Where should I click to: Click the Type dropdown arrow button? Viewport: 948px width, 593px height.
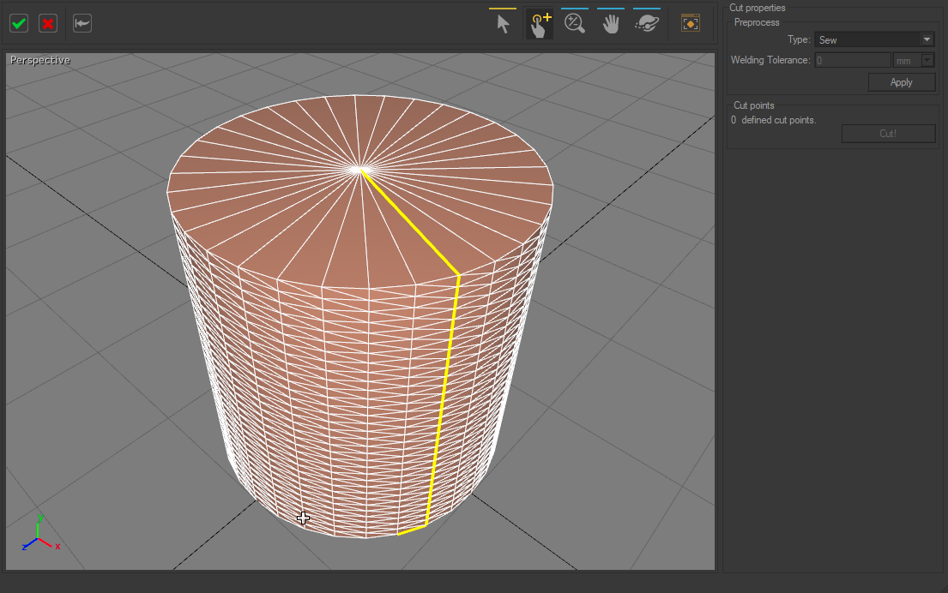pyautogui.click(x=927, y=39)
